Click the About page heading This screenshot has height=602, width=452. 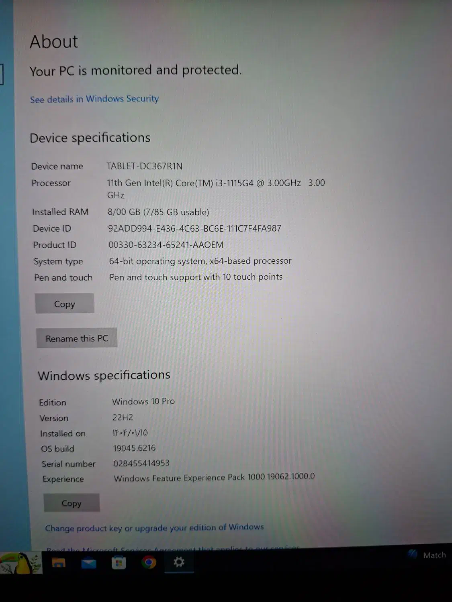coord(54,42)
